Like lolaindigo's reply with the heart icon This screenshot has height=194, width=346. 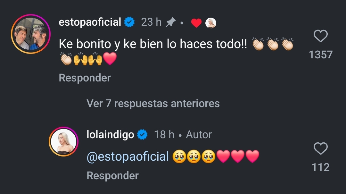tap(320, 149)
